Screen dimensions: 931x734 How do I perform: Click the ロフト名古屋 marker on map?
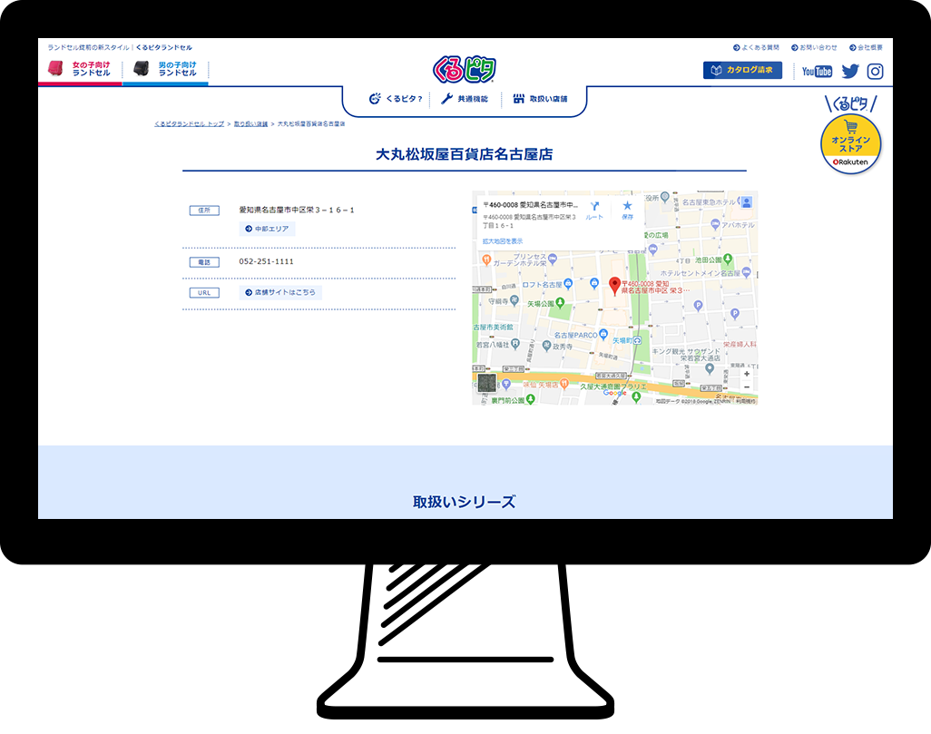pyautogui.click(x=568, y=285)
